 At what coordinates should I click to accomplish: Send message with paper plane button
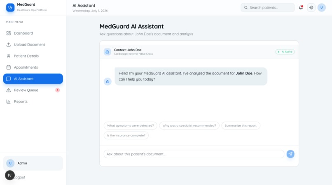290,154
